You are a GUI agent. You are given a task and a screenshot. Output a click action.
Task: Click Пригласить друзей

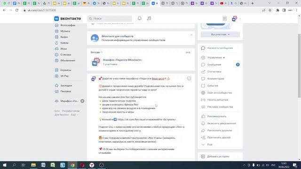[x=219, y=138]
